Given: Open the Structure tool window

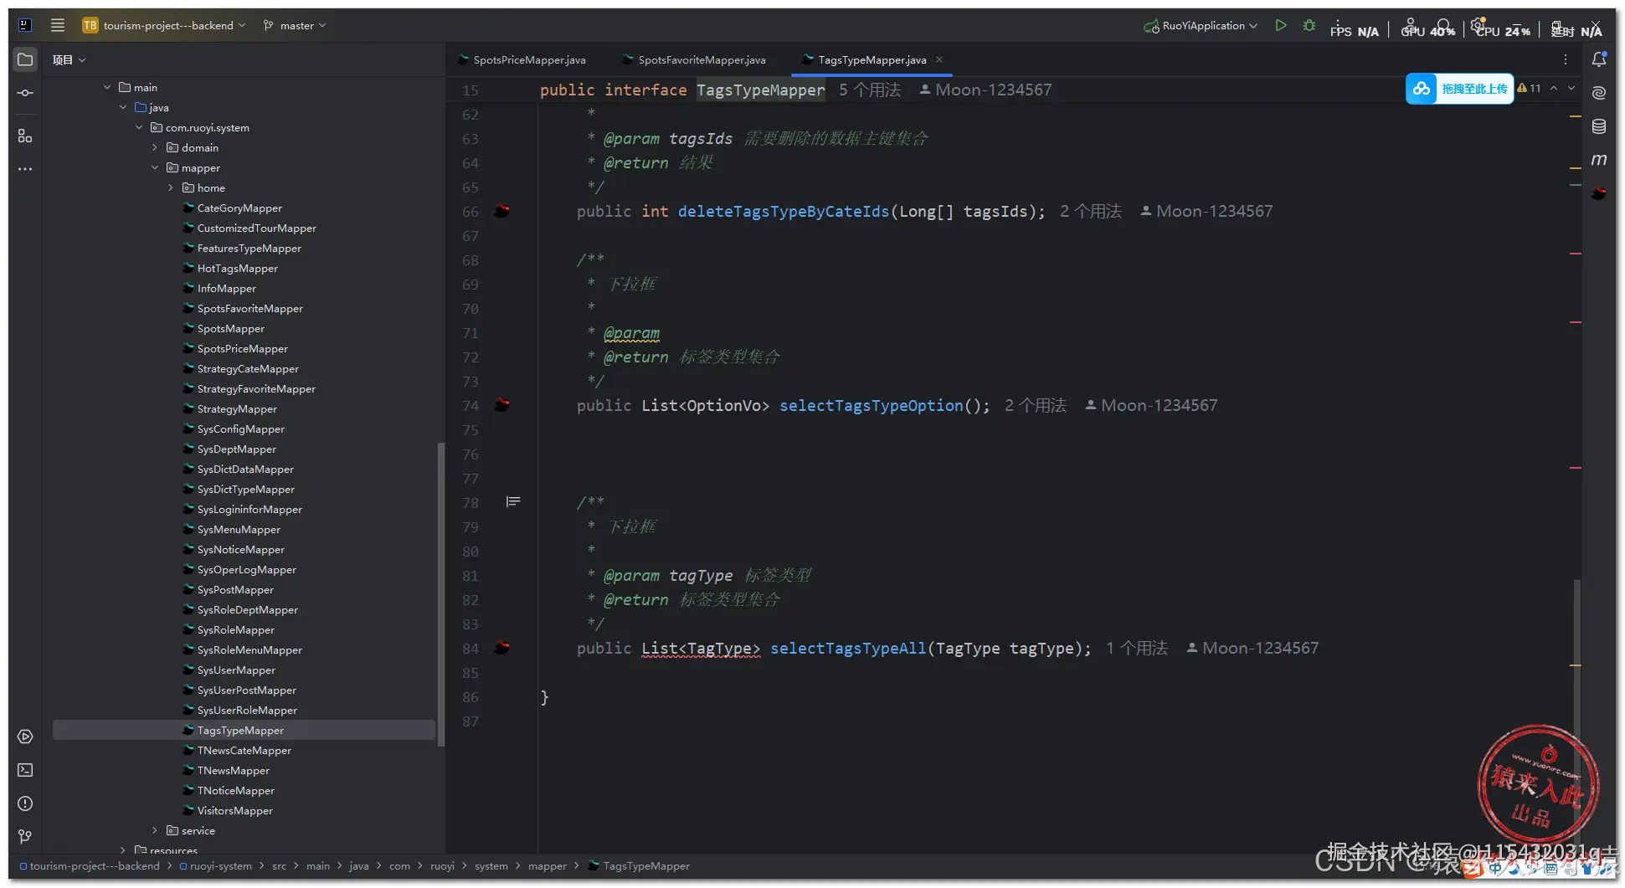Looking at the screenshot, I should coord(25,136).
